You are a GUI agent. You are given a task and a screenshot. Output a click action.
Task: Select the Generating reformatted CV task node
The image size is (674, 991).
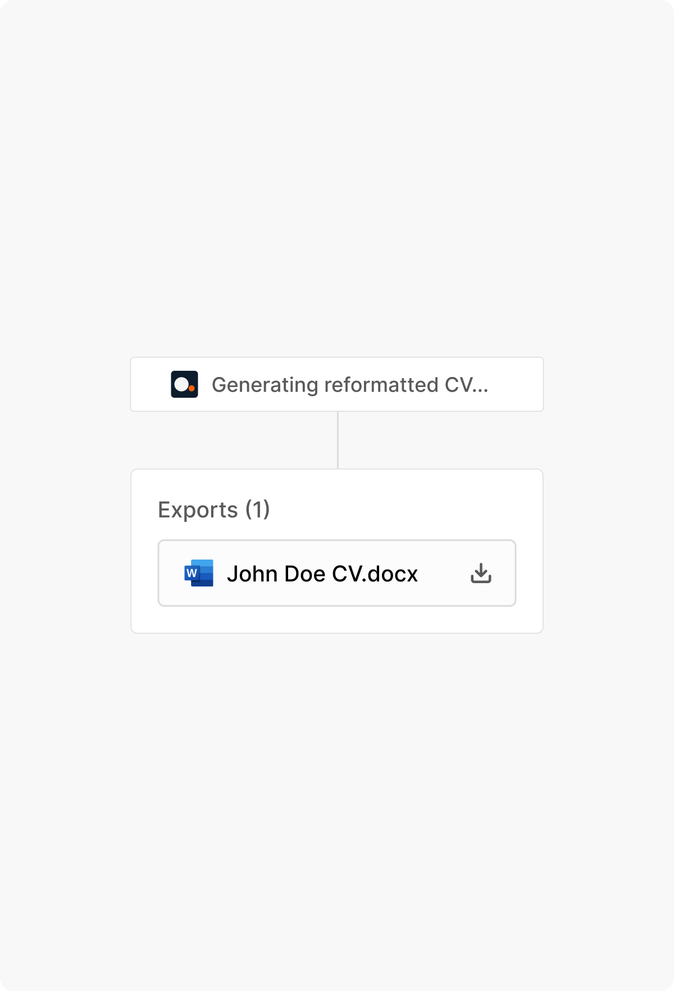pos(337,384)
